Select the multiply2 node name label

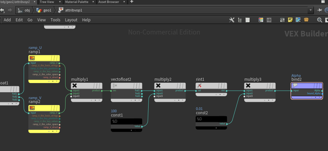pyautogui.click(x=163, y=79)
